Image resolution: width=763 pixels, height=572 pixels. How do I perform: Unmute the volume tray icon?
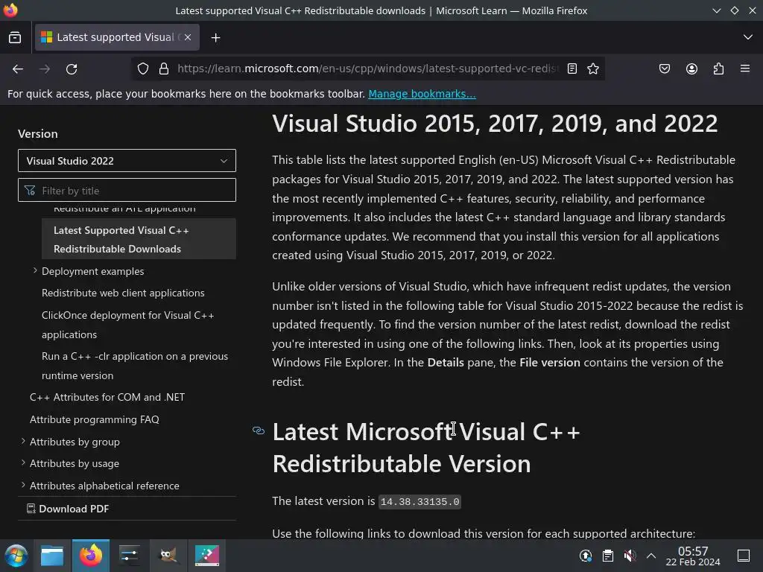tap(630, 556)
